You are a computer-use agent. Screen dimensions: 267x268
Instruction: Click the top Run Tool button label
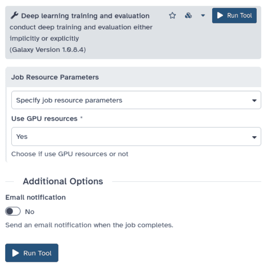point(240,16)
